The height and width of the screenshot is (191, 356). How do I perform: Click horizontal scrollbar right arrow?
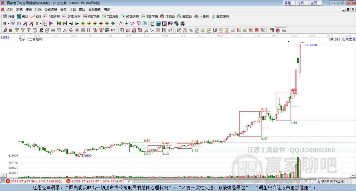[306, 181]
